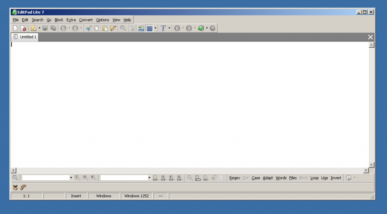This screenshot has width=387, height=214.
Task: Click the circular down-arrow icon after Invert
Action: click(x=349, y=178)
